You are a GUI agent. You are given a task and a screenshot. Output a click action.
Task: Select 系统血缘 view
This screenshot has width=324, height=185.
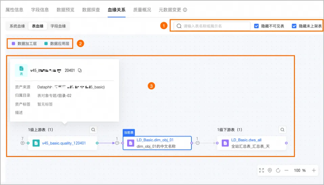click(x=17, y=26)
